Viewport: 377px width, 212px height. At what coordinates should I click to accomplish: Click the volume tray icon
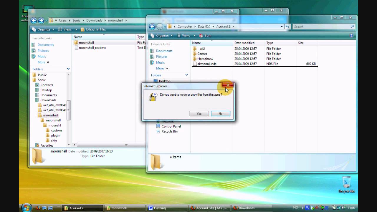(x=343, y=208)
